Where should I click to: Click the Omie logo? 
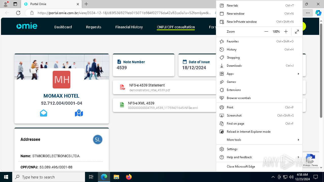click(27, 26)
